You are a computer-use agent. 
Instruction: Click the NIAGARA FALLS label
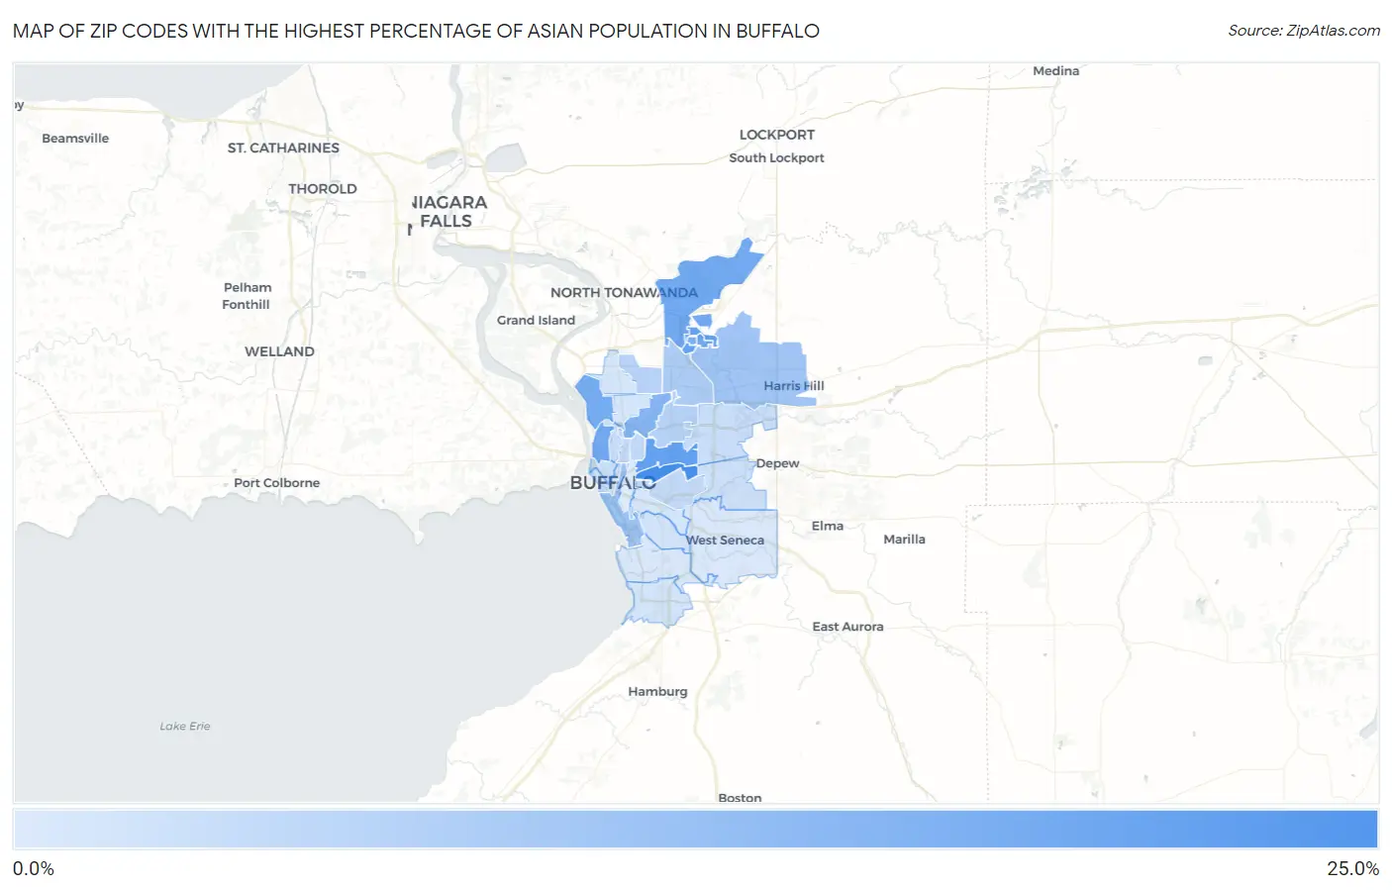[448, 212]
